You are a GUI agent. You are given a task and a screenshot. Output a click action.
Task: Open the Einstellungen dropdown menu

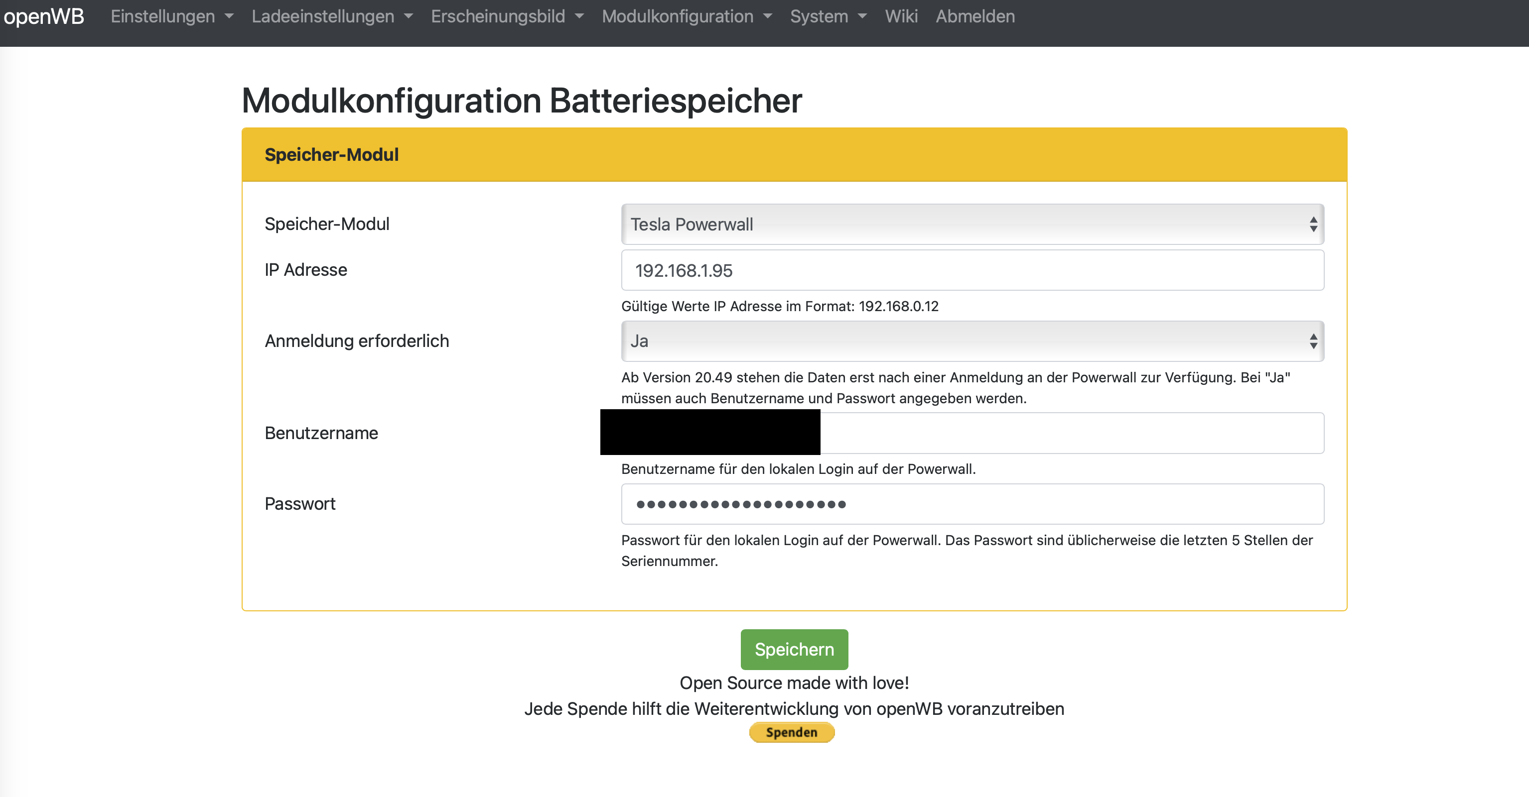162,16
